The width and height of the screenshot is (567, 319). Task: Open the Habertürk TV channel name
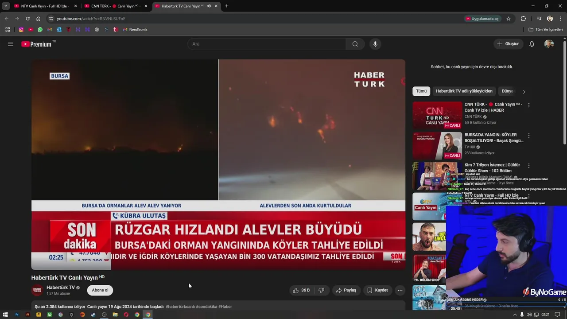click(x=61, y=288)
